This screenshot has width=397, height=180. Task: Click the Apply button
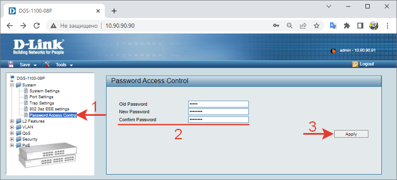click(x=351, y=134)
